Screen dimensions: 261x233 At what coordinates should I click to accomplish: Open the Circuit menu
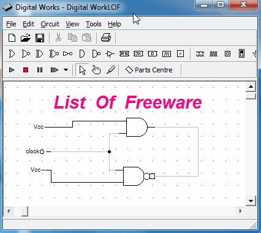pyautogui.click(x=50, y=24)
